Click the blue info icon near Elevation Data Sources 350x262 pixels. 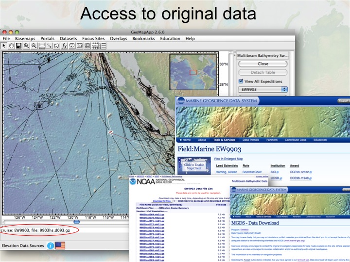(x=51, y=246)
